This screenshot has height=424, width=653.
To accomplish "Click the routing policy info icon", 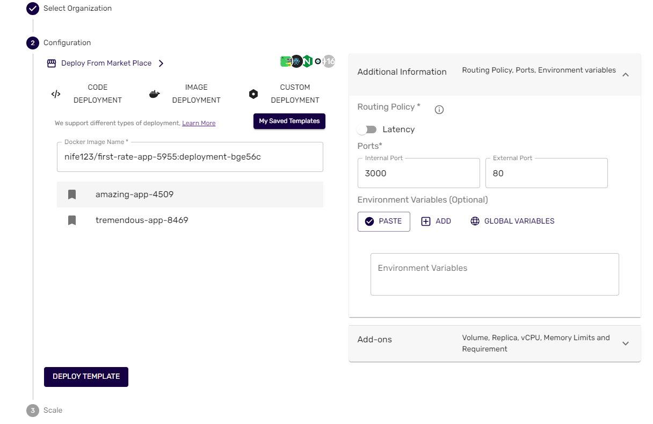I will [439, 110].
